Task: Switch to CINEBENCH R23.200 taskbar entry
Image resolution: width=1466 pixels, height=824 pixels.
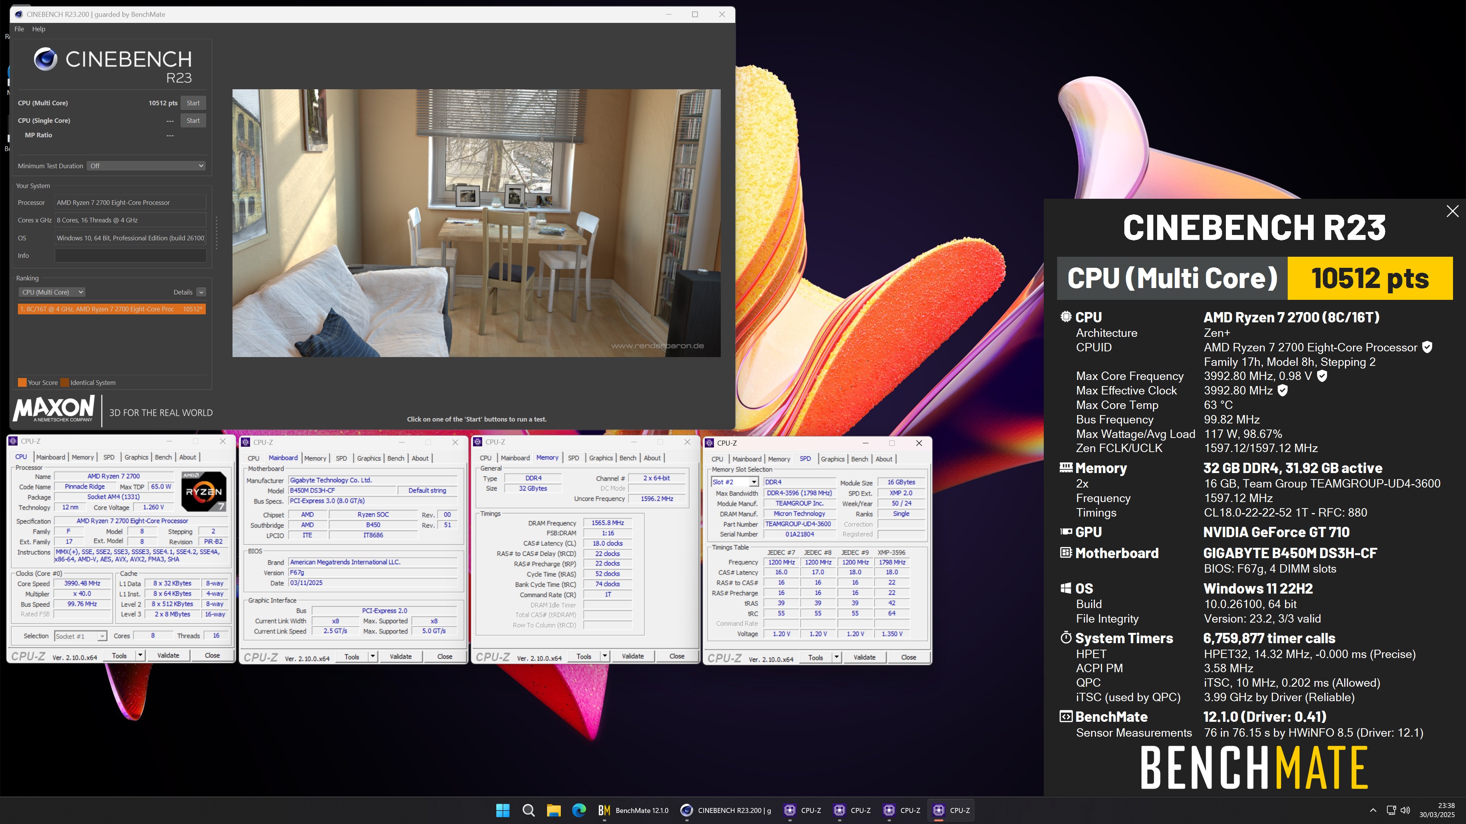Action: point(726,810)
